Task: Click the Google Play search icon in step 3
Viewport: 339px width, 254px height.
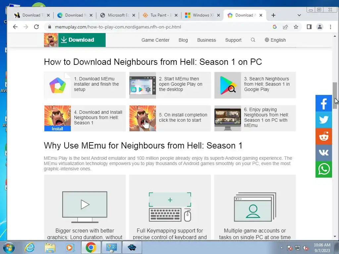Action: (x=228, y=85)
